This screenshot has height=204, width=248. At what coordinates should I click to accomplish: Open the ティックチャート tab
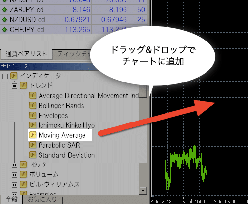73,54
